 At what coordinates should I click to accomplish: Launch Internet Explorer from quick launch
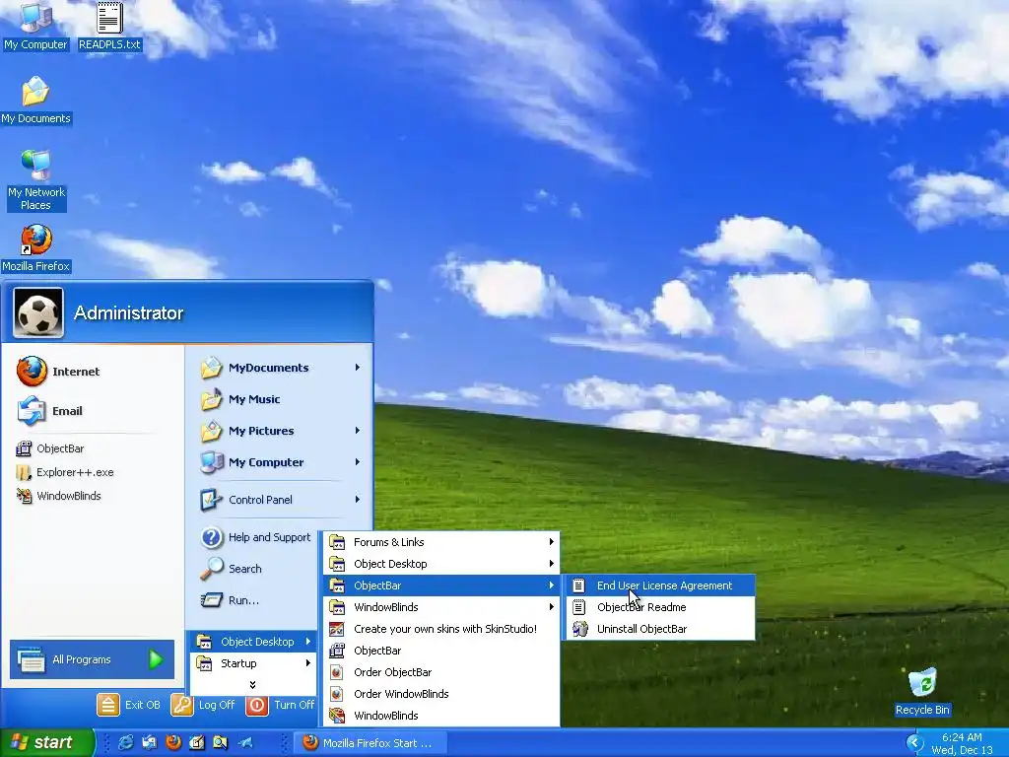(x=125, y=743)
